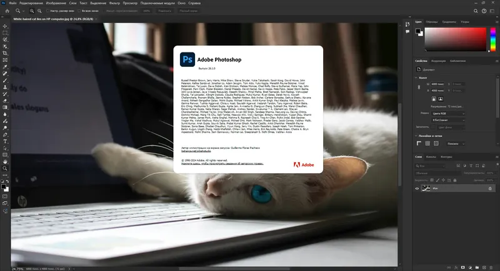The height and width of the screenshot is (271, 500).
Task: Open the 'Пиксели' units dropdown
Action: click(456, 144)
